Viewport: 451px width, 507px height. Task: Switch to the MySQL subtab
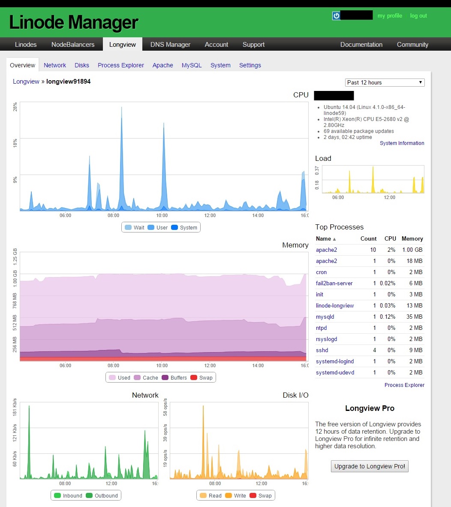pos(192,65)
